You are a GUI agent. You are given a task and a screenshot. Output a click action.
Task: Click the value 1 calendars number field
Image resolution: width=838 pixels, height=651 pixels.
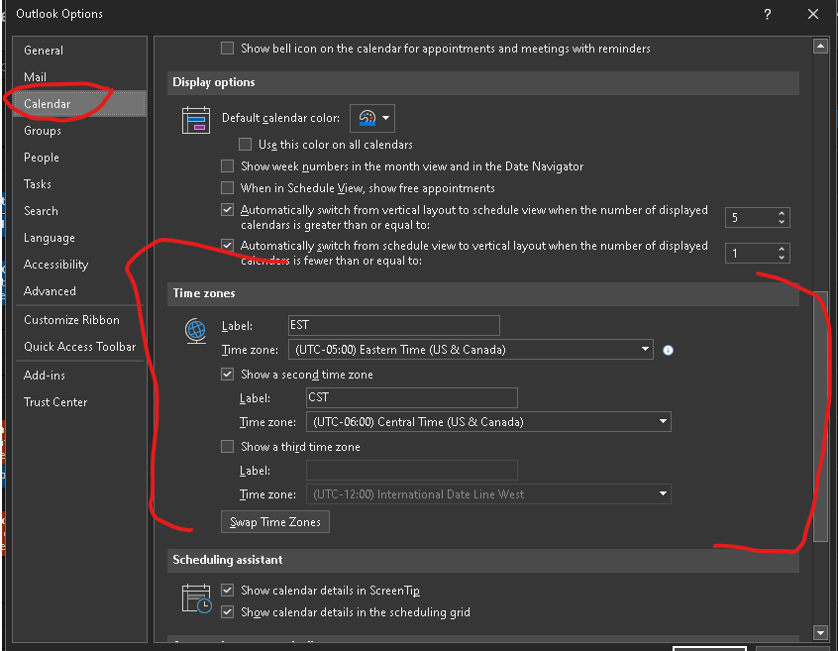coord(751,254)
